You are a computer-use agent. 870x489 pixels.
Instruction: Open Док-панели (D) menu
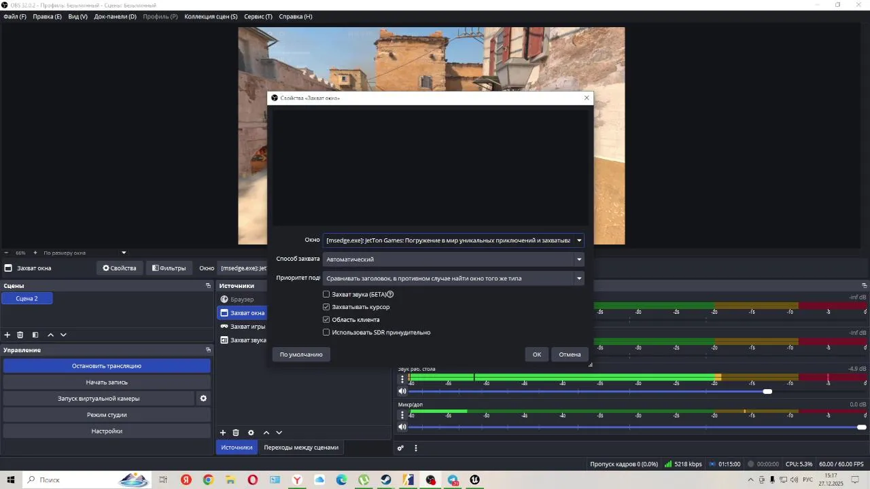115,16
